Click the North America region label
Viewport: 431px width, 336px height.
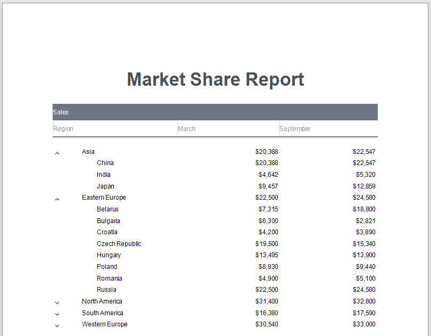(102, 301)
